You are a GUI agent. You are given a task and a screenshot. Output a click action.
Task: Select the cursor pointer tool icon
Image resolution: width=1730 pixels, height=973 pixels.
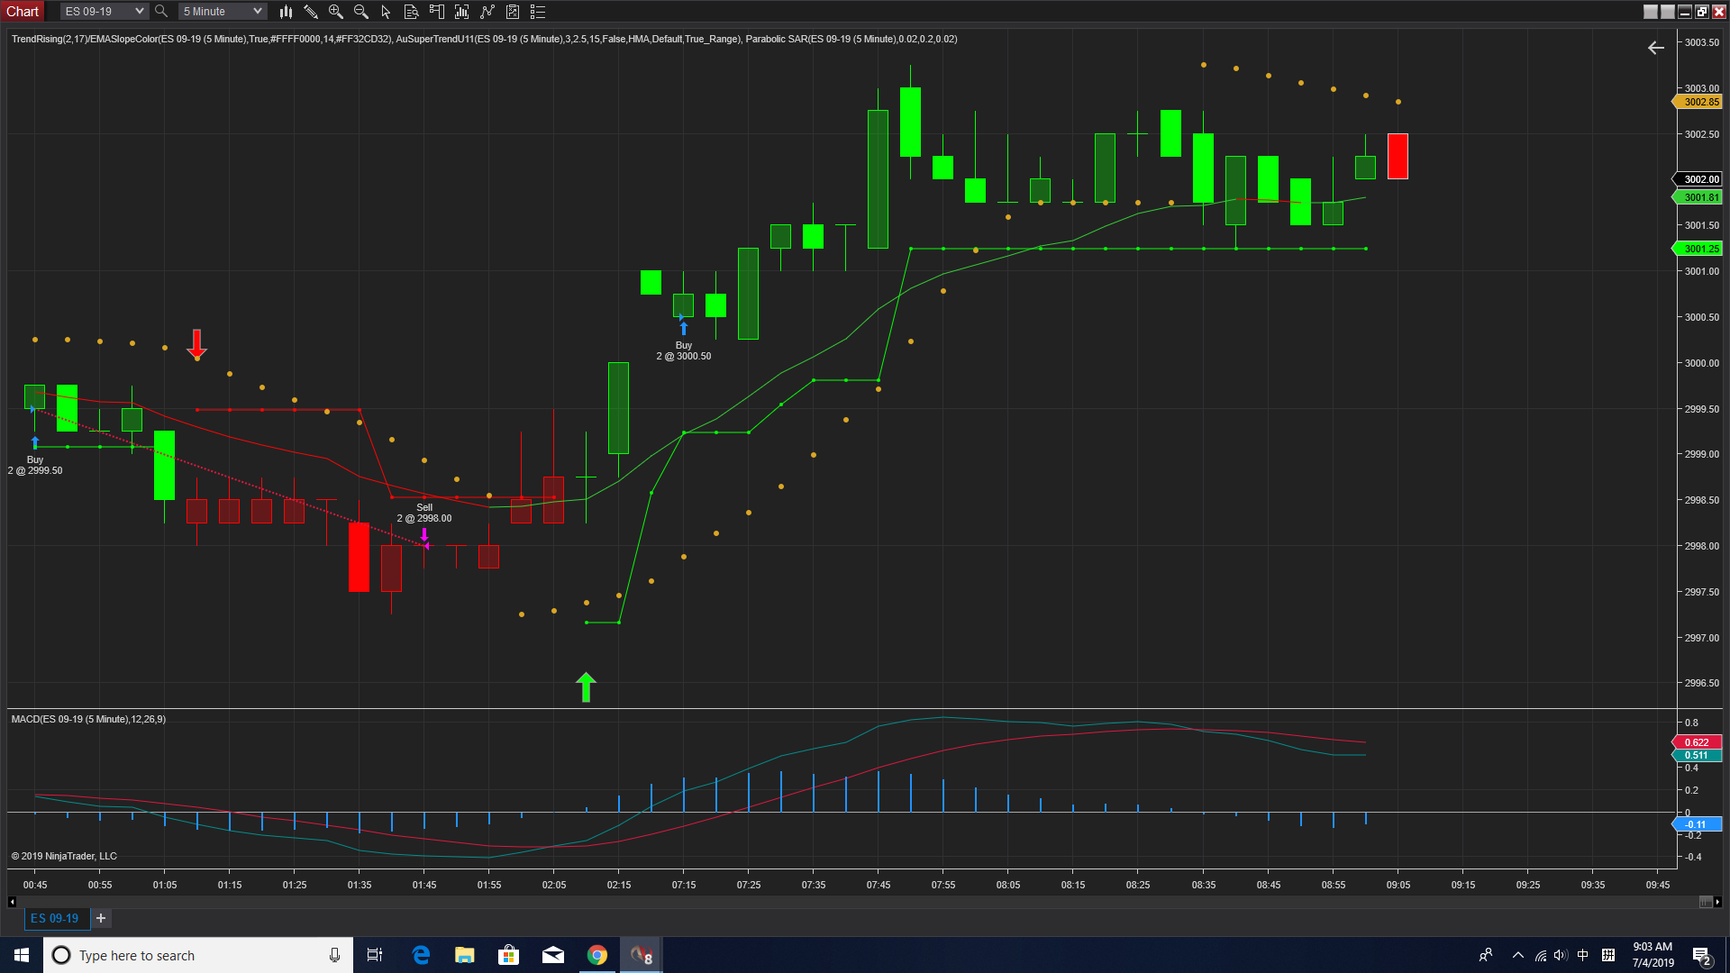pos(386,12)
